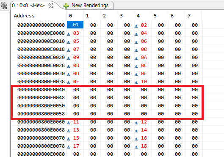
Task: Click the green plus icon for New Renderings
Action: [66, 6]
